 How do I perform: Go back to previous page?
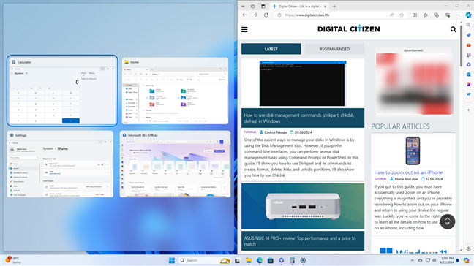pyautogui.click(x=244, y=15)
